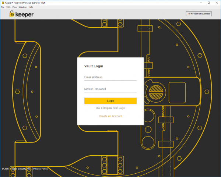Viewport: 221px width, 177px height.
Task: Click the Vault Login heading
Action: pyautogui.click(x=94, y=66)
